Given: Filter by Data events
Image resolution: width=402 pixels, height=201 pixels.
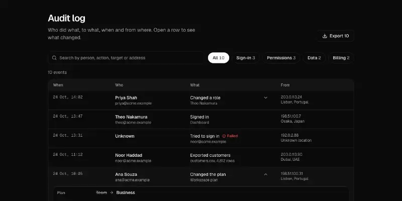Looking at the screenshot, I should pos(314,58).
